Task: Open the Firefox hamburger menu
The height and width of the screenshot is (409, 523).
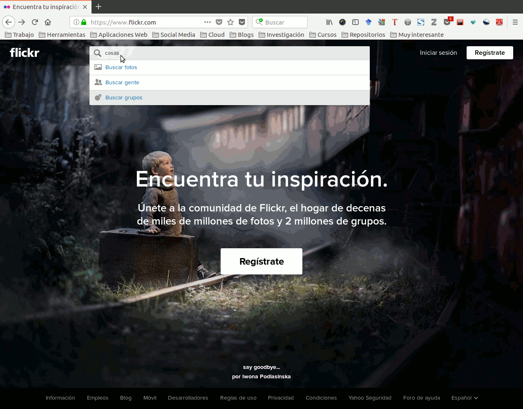Action: tap(515, 22)
